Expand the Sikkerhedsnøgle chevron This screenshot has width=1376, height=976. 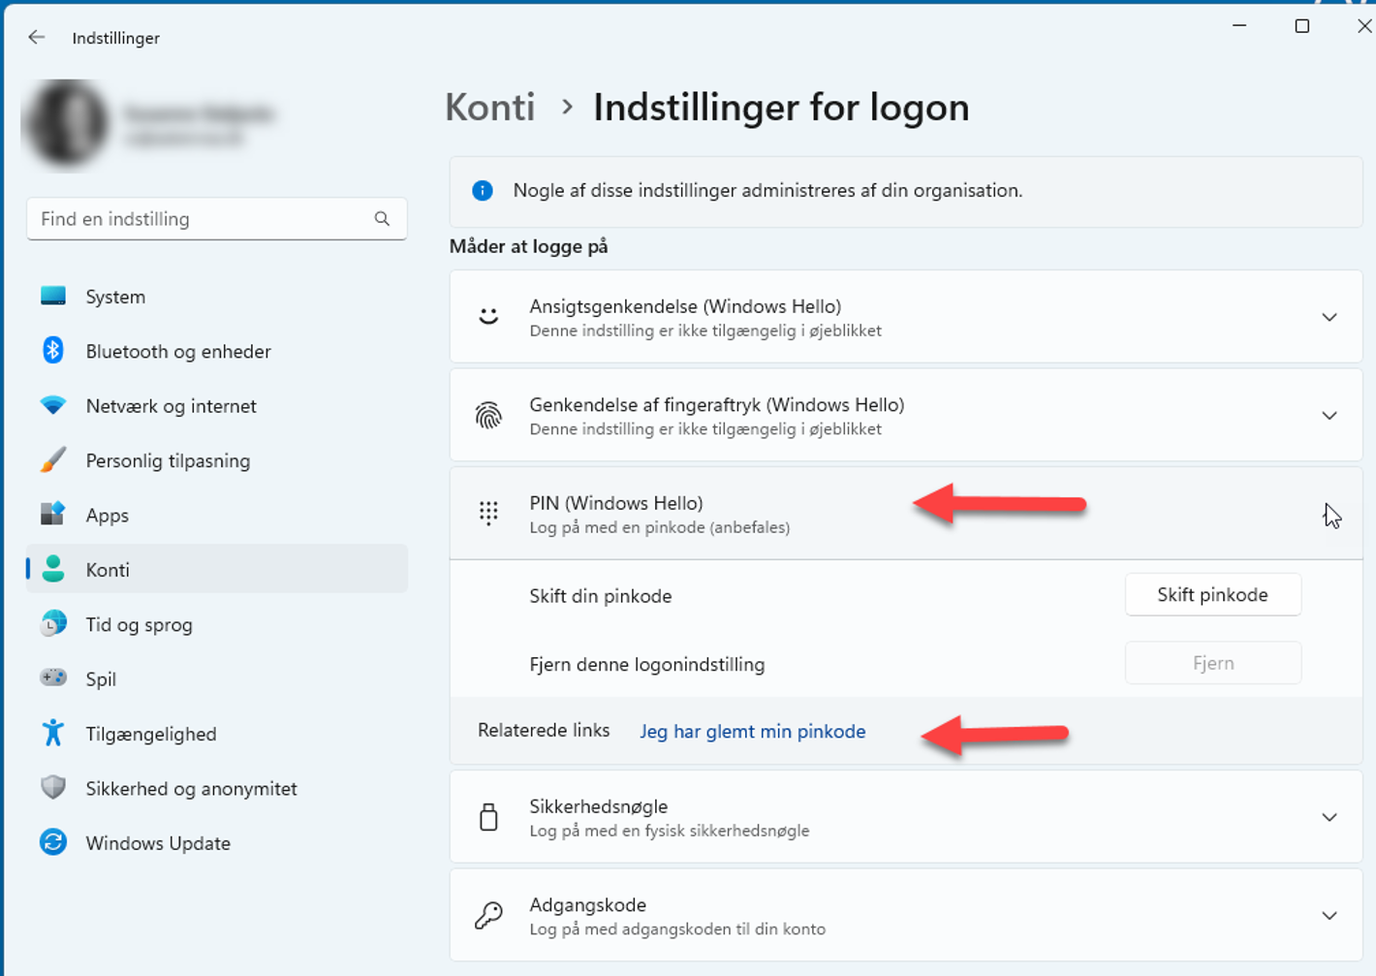click(x=1329, y=817)
